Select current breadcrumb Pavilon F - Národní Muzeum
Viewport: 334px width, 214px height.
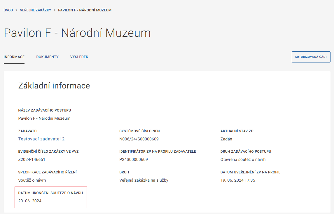point(85,10)
